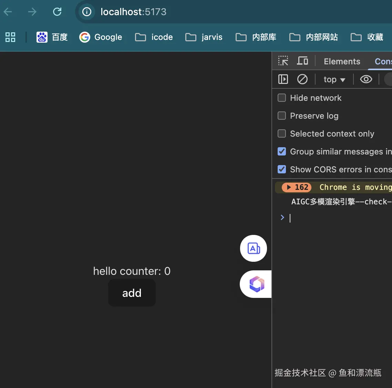This screenshot has height=388, width=392.
Task: Toggle the device toolbar in DevTools
Action: pyautogui.click(x=302, y=61)
